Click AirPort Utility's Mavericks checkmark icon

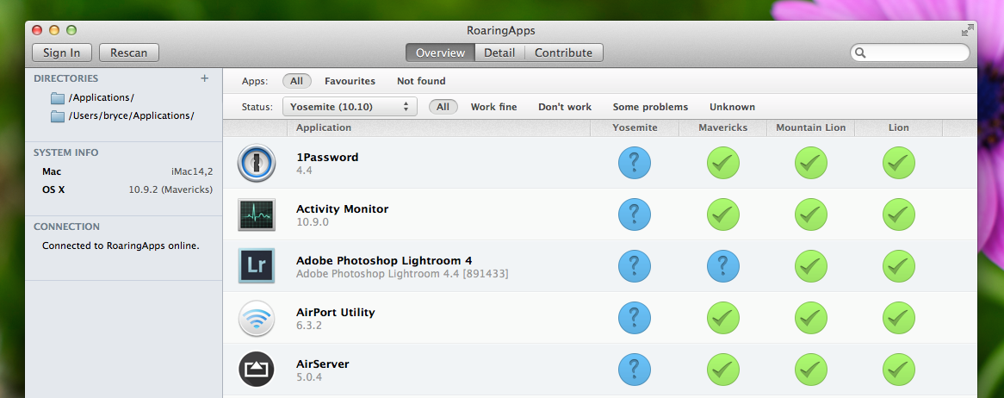723,318
